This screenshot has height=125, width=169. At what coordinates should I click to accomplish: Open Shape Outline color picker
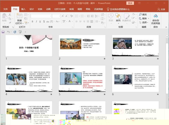pyautogui.click(x=134, y=18)
